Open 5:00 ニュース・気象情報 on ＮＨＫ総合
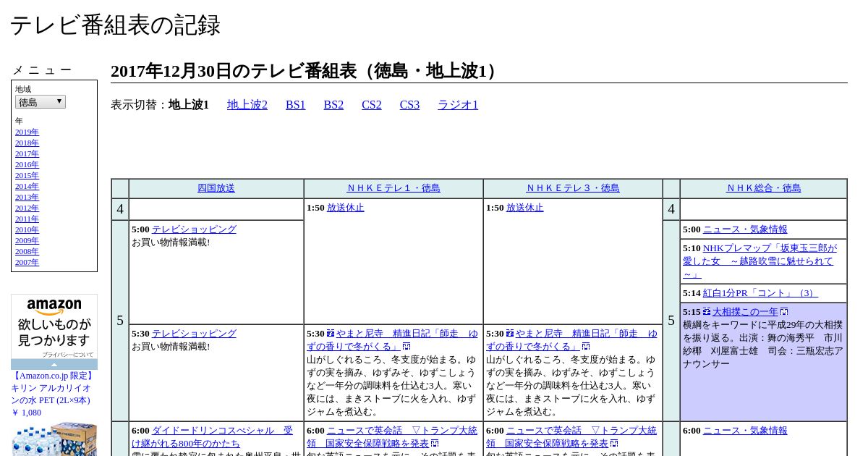The image size is (868, 456). [x=745, y=229]
